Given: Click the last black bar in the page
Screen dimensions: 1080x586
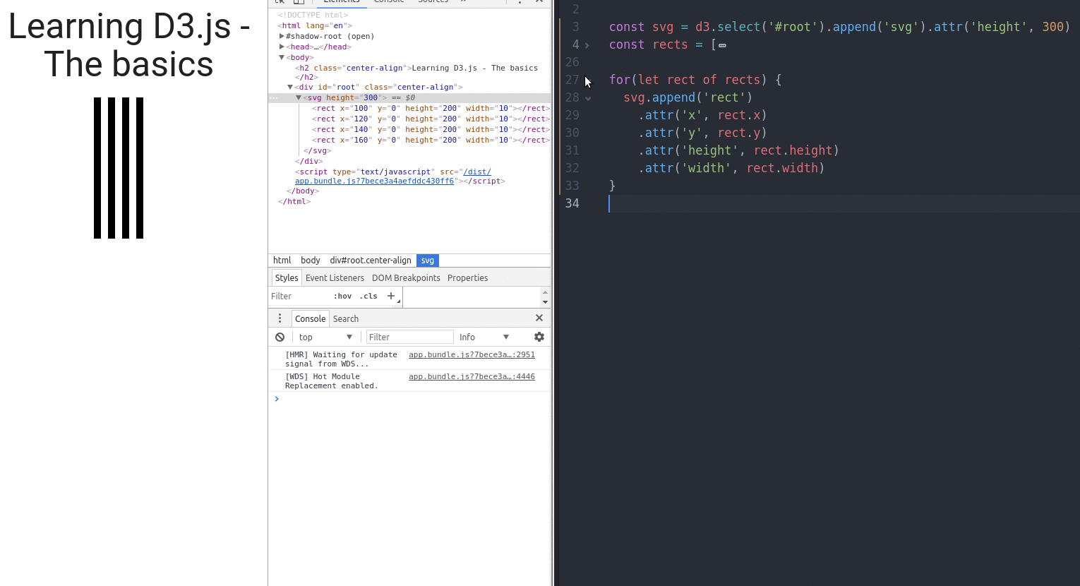Looking at the screenshot, I should coord(140,168).
